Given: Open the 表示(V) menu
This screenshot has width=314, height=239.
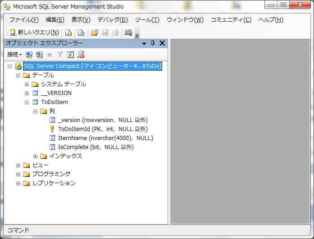Looking at the screenshot, I should coord(81,20).
